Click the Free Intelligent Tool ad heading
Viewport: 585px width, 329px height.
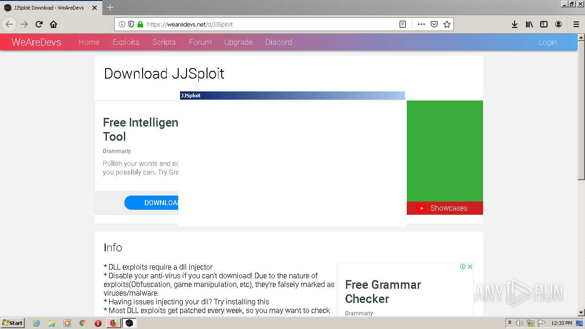point(140,129)
